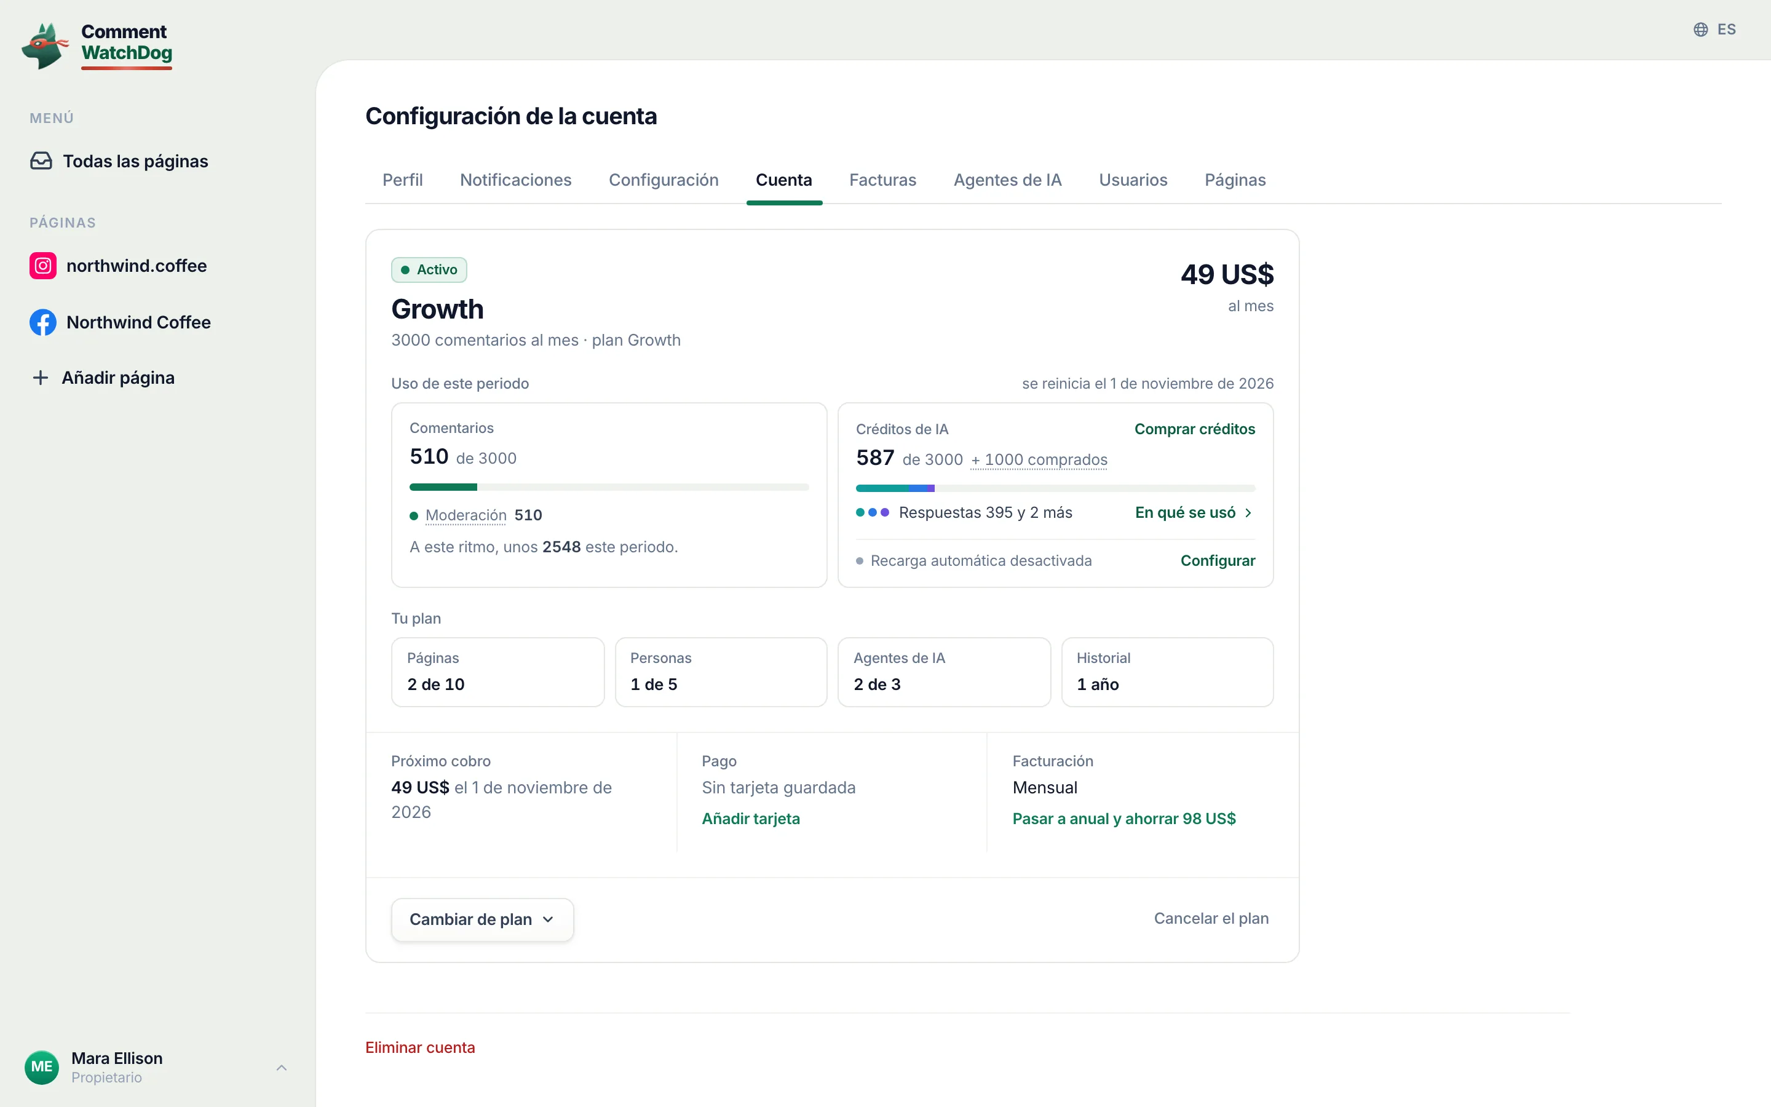Click the ME avatar for Mara Ellison

[x=42, y=1067]
